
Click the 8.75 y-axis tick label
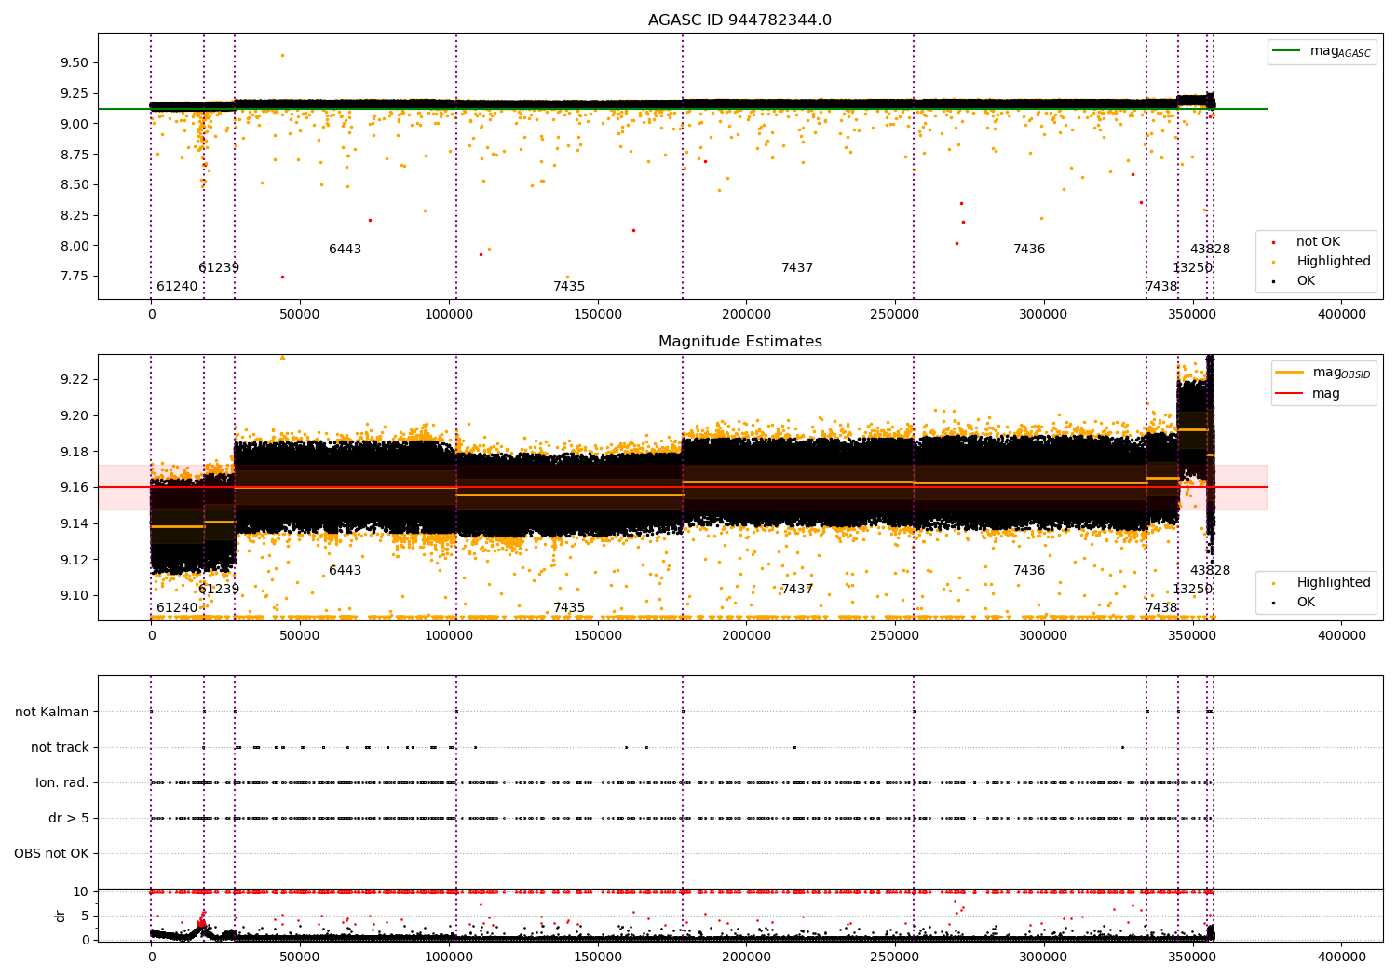pyautogui.click(x=75, y=155)
